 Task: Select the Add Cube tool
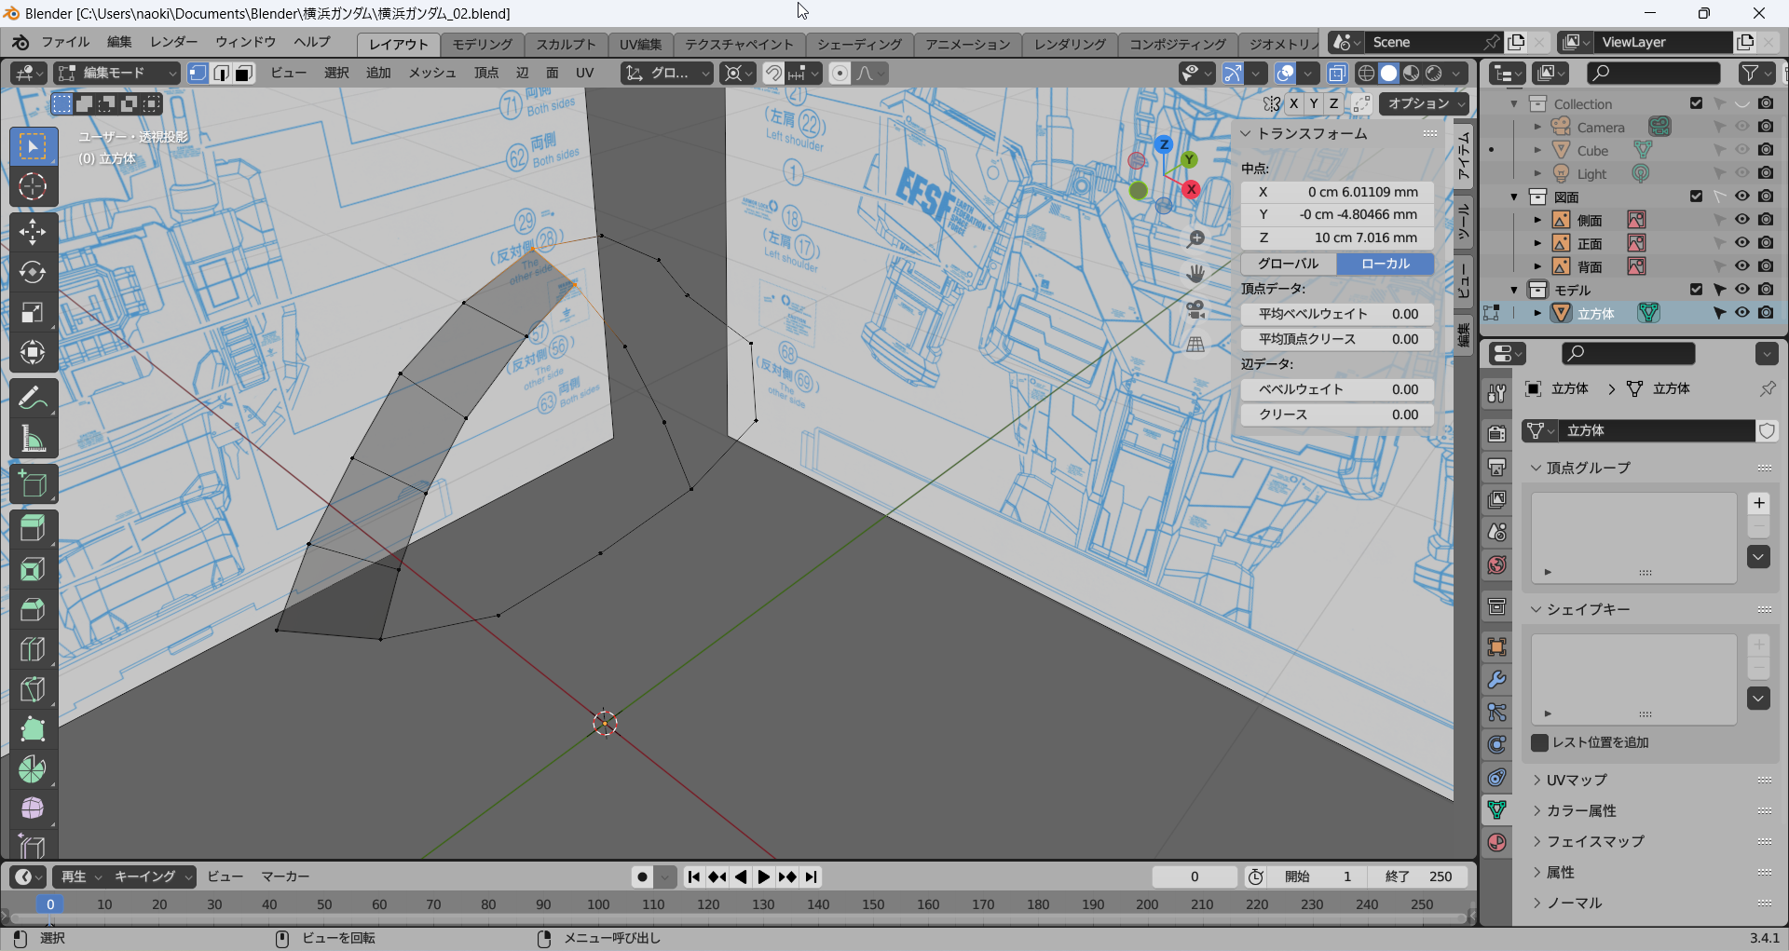33,484
